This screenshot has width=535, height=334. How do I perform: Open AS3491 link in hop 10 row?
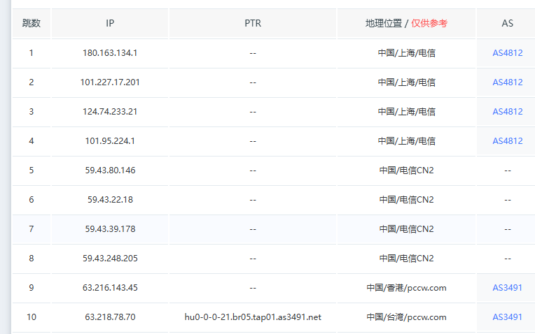tap(507, 317)
